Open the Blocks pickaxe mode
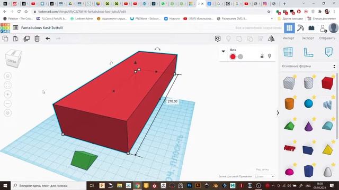The height and width of the screenshot is (190, 339). coord(300,28)
